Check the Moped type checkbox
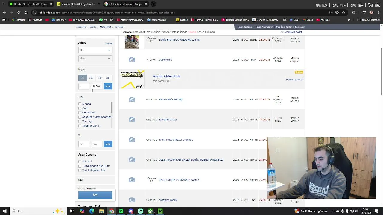 coord(80,104)
